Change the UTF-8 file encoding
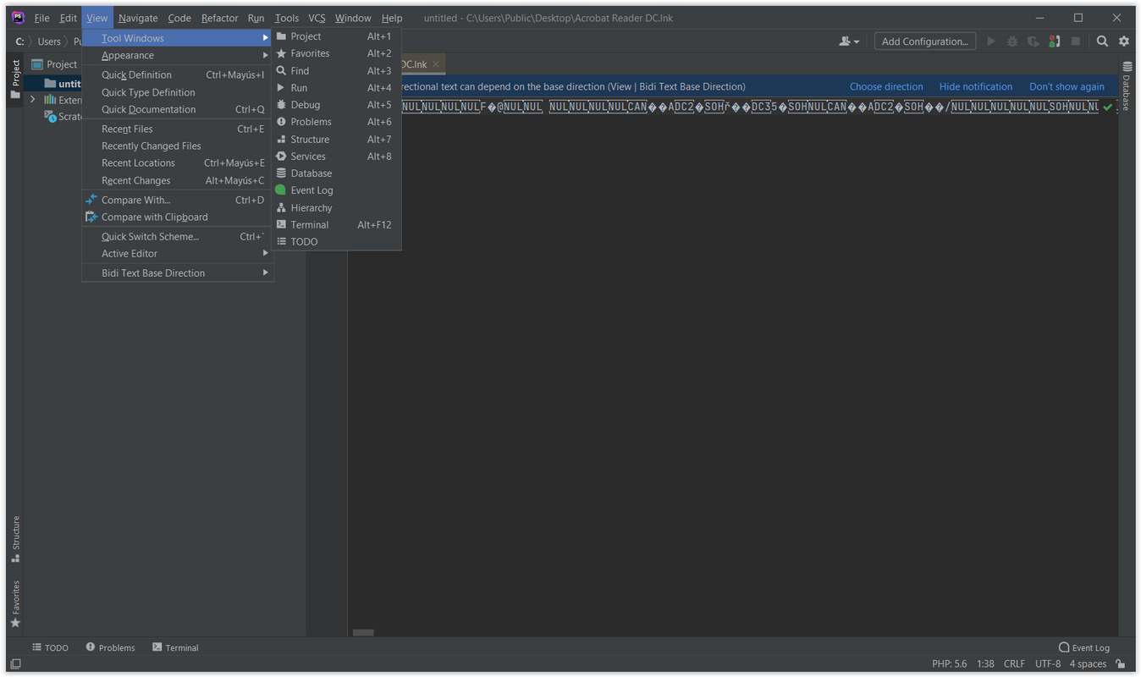Viewport: 1141px width, 677px height. 1048,663
